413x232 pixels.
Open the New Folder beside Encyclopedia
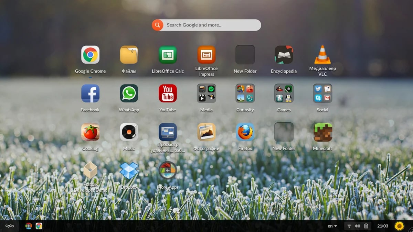point(245,55)
